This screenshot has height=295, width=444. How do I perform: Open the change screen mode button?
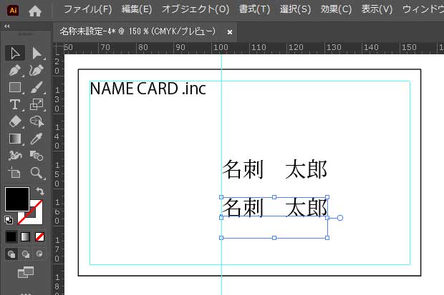click(x=26, y=272)
